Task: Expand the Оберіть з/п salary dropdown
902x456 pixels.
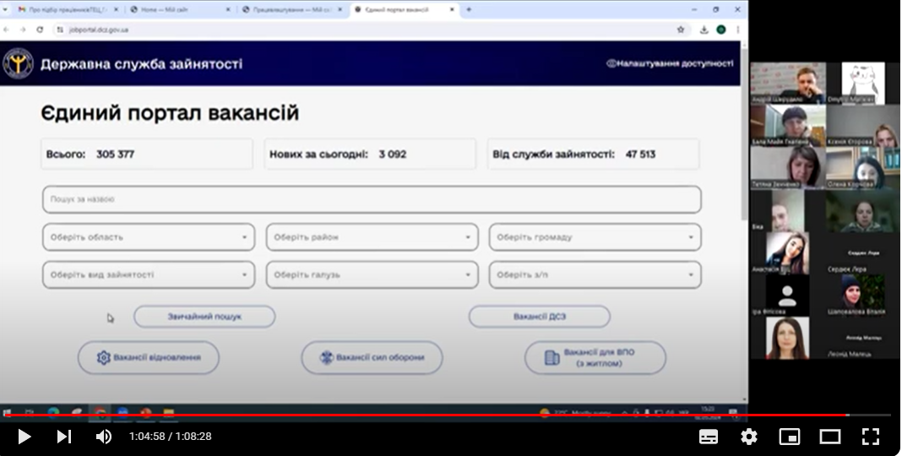Action: [595, 274]
